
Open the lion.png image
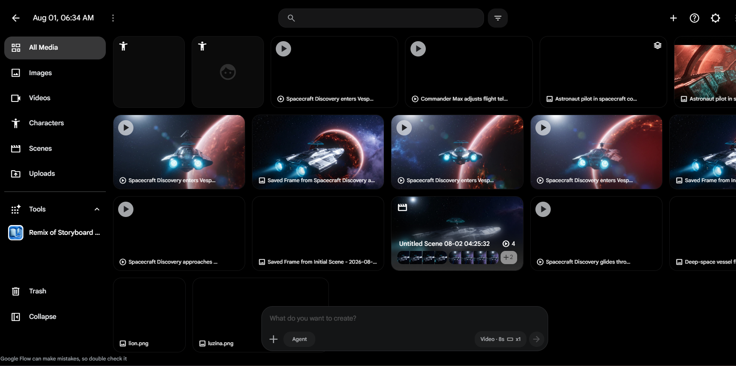point(149,315)
